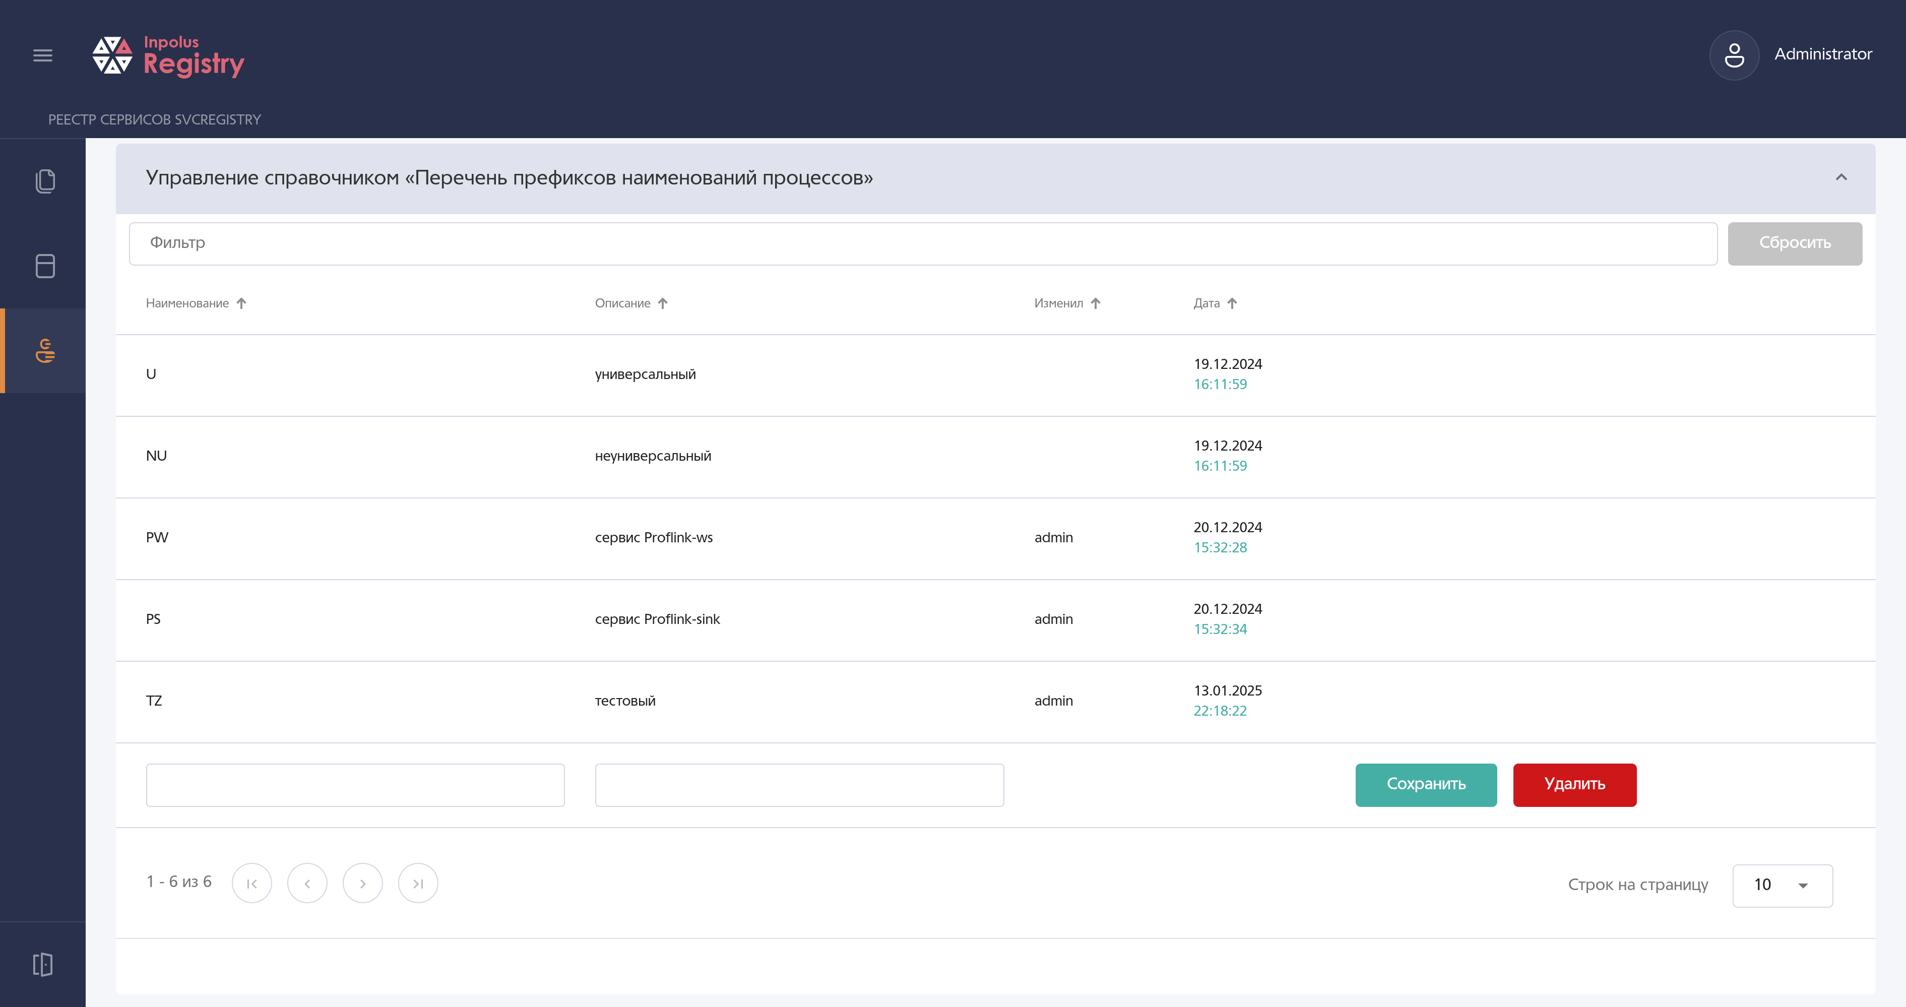The width and height of the screenshot is (1906, 1007).
Task: Click time 15:32:28 in PW row
Action: click(1220, 547)
